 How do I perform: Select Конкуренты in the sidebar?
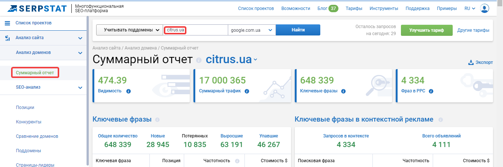tap(28, 122)
